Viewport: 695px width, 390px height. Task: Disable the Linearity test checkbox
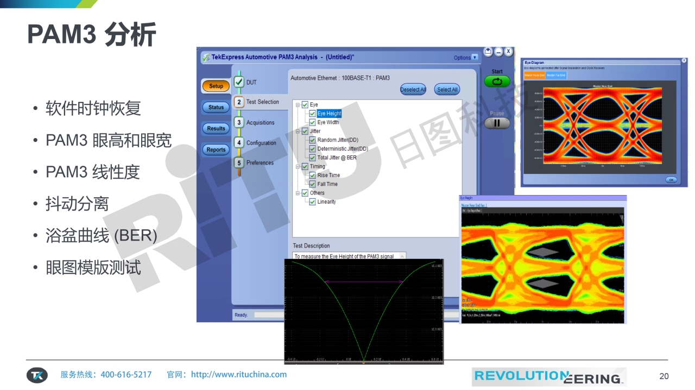(x=313, y=202)
